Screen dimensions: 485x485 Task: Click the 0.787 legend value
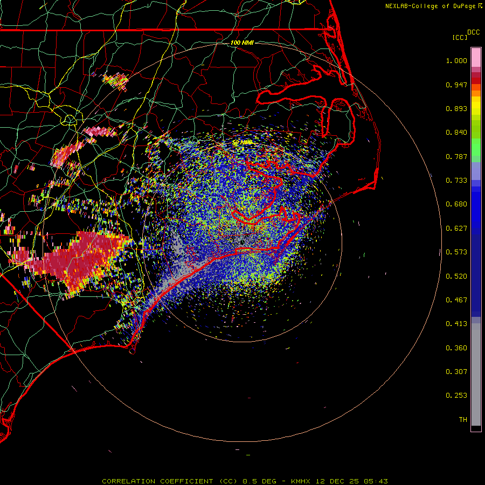click(456, 156)
